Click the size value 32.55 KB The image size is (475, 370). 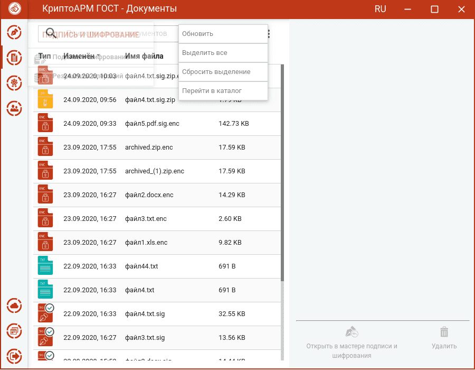click(232, 313)
